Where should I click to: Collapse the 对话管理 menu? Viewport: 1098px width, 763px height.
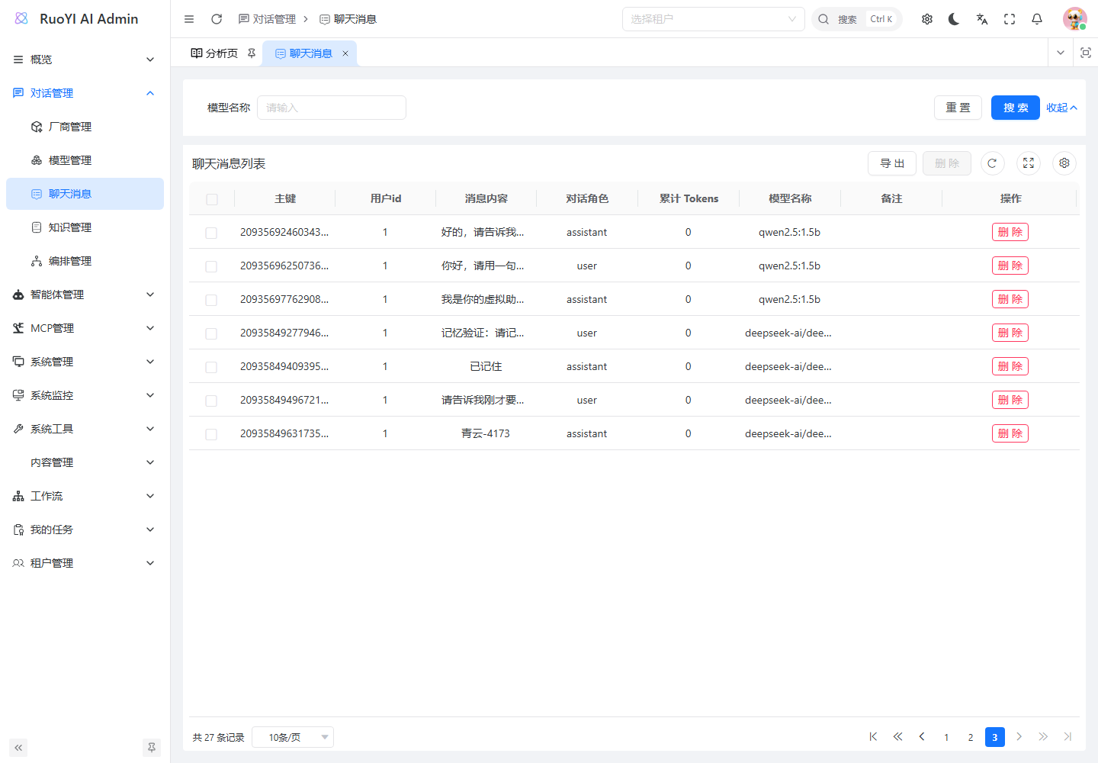(85, 93)
